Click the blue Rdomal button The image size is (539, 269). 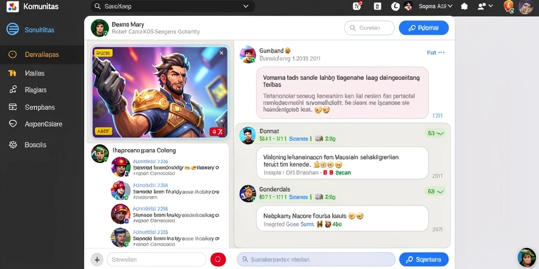click(424, 28)
